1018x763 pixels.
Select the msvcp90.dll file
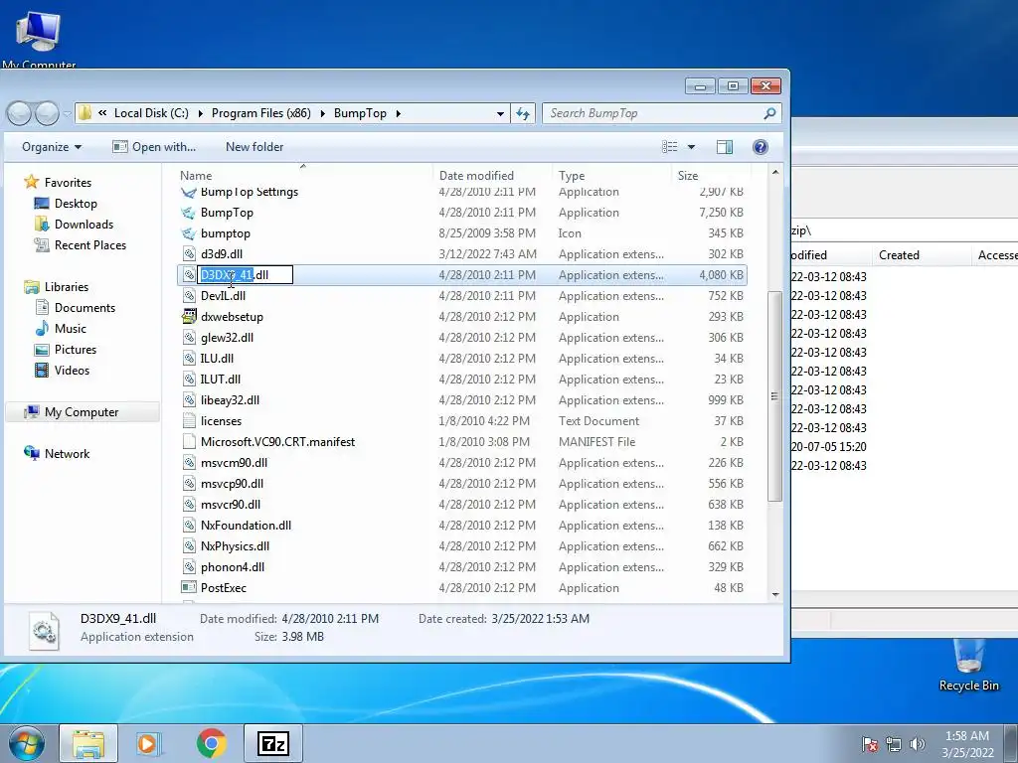(x=232, y=484)
